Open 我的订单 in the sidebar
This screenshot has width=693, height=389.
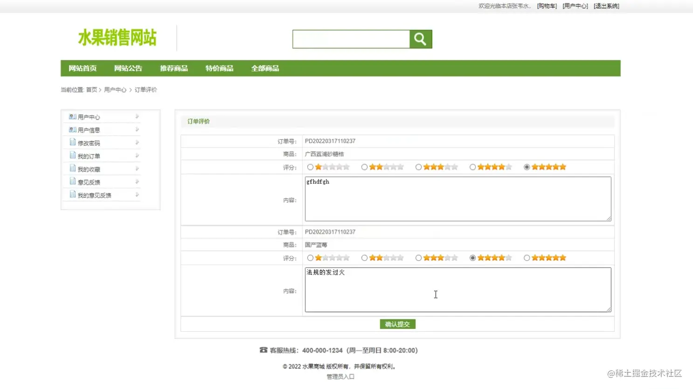(x=89, y=156)
